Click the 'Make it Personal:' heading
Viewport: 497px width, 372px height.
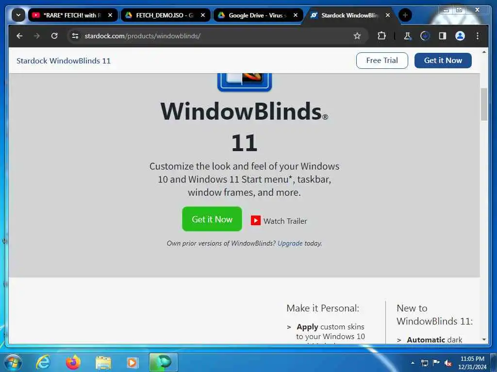(x=323, y=308)
